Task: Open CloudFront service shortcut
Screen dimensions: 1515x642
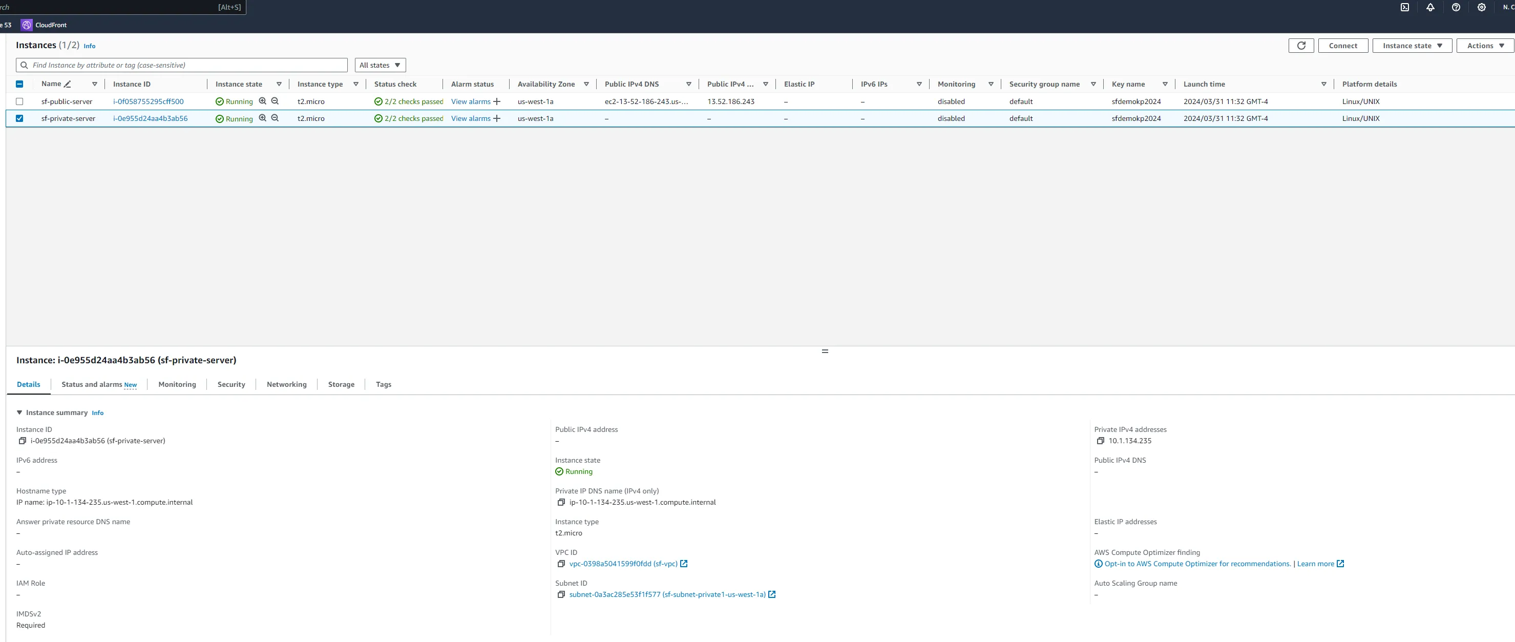Action: point(44,25)
